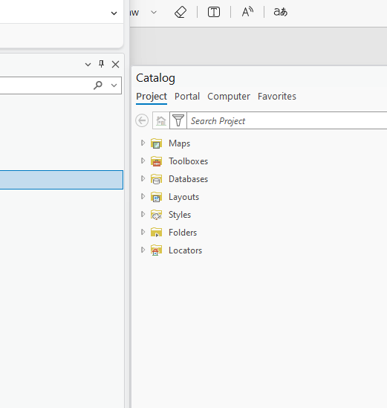Switch to the Portal tab
The width and height of the screenshot is (387, 408).
coord(187,97)
